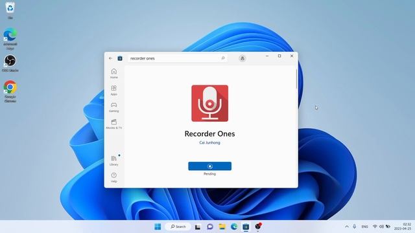Close the Microsoft Store window
Screen dimensions: 415x233
click(292, 56)
